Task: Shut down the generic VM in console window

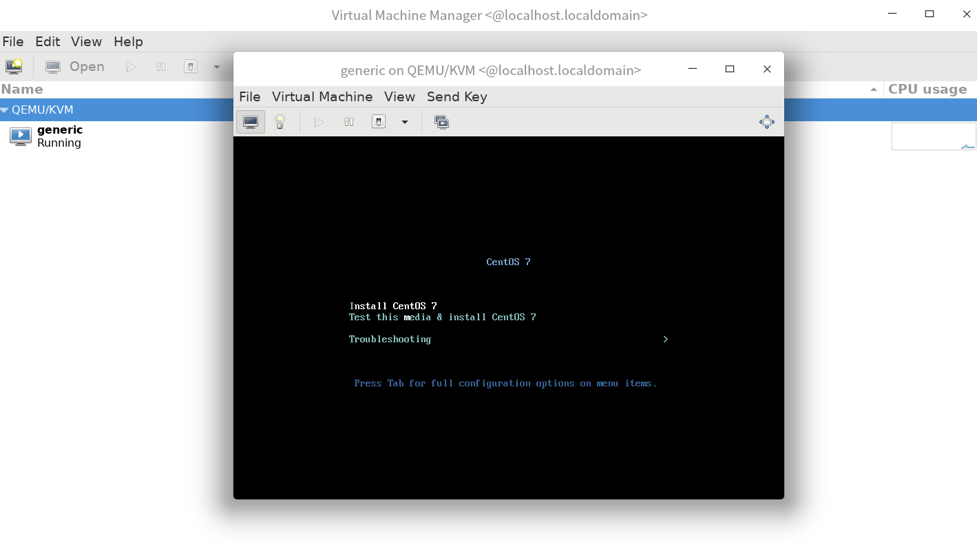Action: click(379, 122)
